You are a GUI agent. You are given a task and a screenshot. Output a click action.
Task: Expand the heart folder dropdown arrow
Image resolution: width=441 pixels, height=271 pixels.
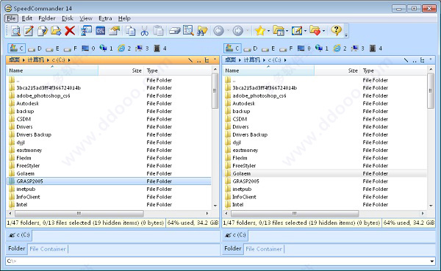click(324, 31)
